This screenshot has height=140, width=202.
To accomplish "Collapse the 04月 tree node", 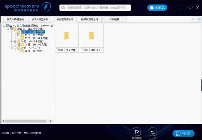I will (11, 41).
